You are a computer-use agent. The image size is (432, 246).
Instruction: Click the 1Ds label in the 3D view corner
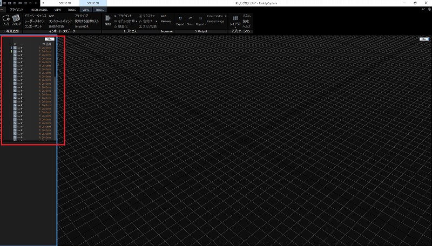pyautogui.click(x=424, y=39)
